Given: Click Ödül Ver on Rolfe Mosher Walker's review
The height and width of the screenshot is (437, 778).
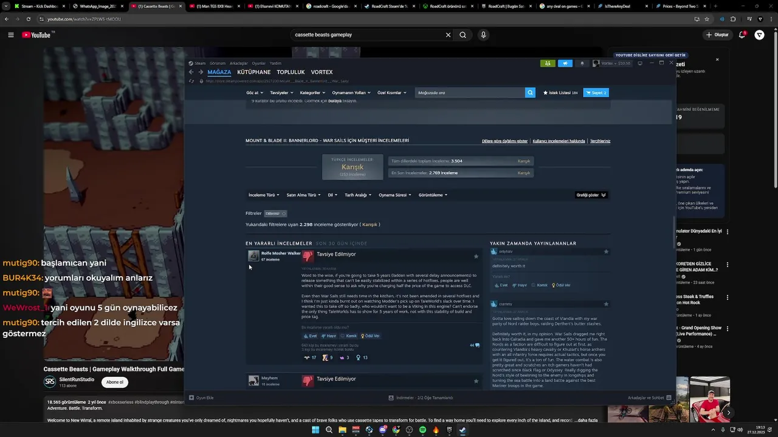Looking at the screenshot, I should 370,336.
